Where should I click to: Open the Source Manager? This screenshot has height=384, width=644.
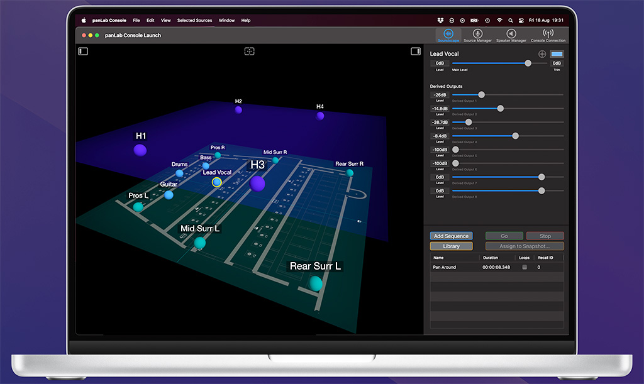tap(477, 35)
